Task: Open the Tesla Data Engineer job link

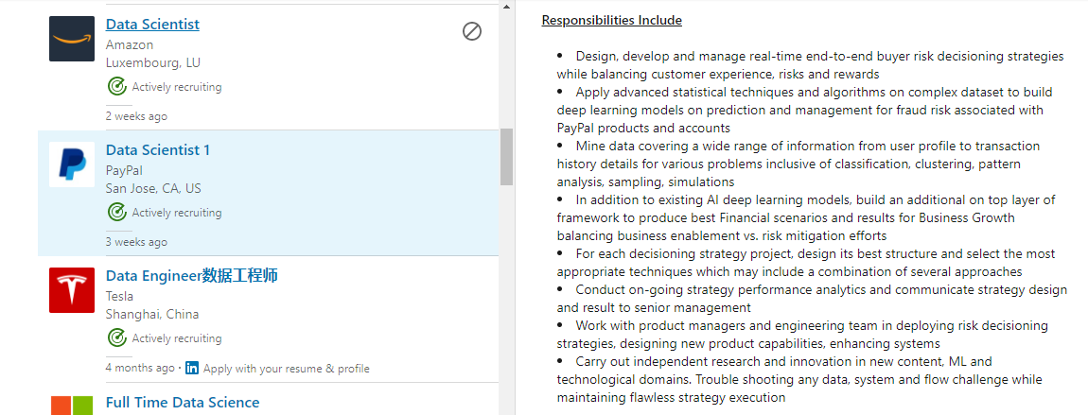Action: (x=191, y=276)
